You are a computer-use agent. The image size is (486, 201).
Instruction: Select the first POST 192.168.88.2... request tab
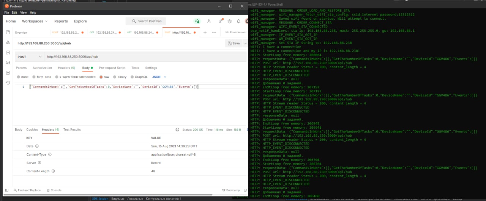click(x=69, y=33)
